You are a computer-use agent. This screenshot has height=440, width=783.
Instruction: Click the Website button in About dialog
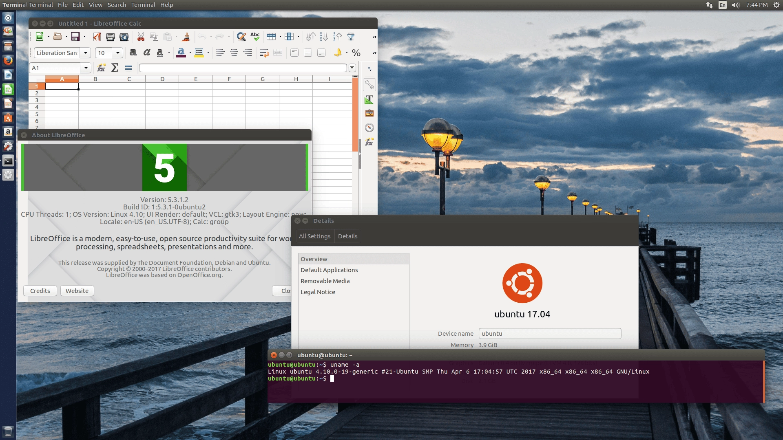point(77,290)
